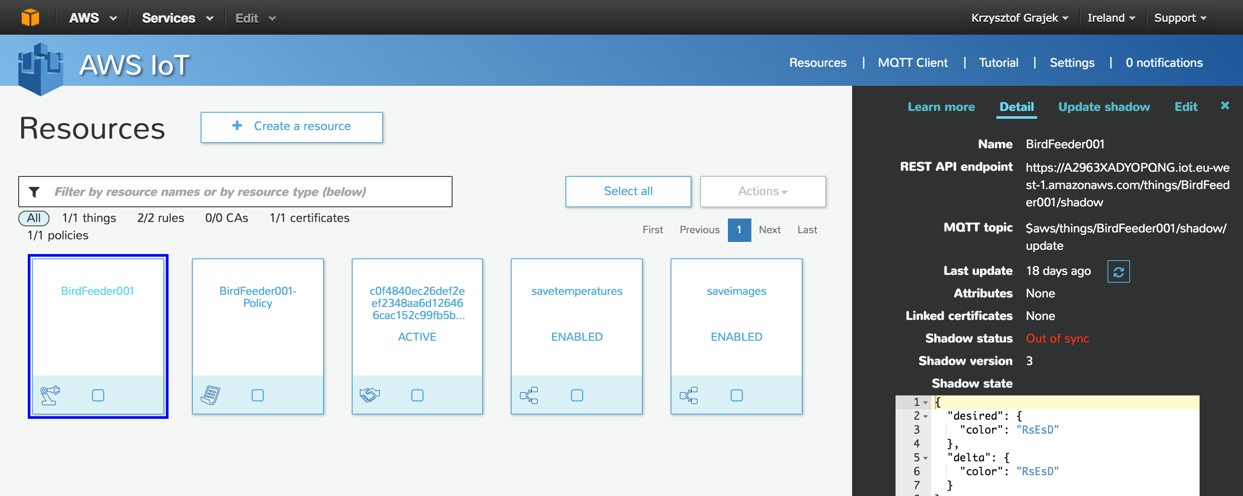Switch to the Detail tab
This screenshot has height=496, width=1243.
1016,107
